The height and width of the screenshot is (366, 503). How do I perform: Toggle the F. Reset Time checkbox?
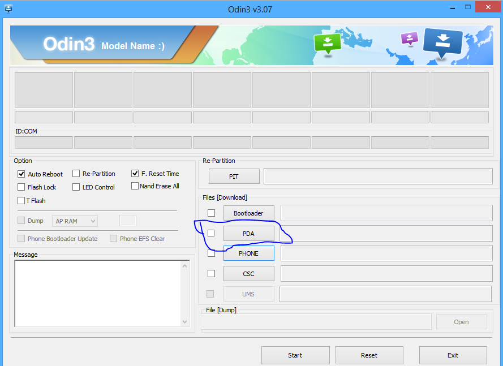tap(135, 174)
